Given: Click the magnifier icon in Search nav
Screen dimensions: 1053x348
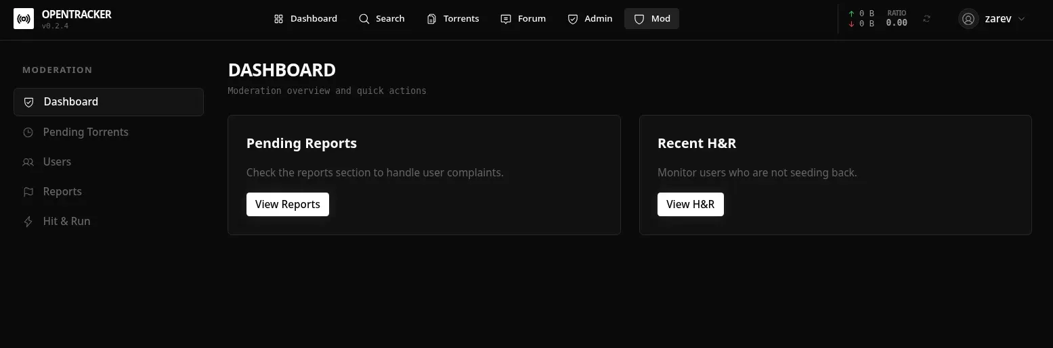Looking at the screenshot, I should (x=364, y=19).
